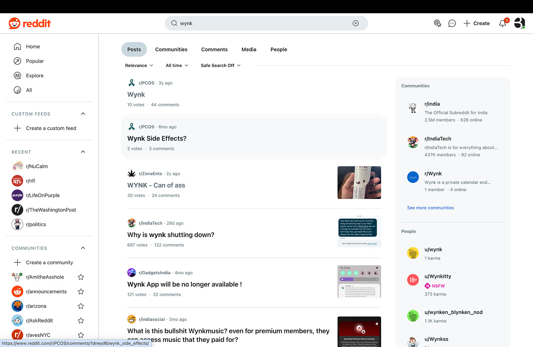Open the notifications bell

(x=503, y=23)
